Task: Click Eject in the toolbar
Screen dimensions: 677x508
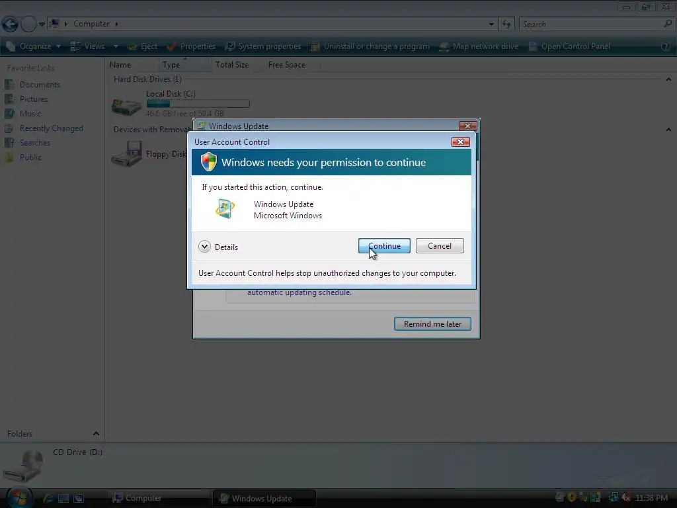Action: (x=143, y=46)
